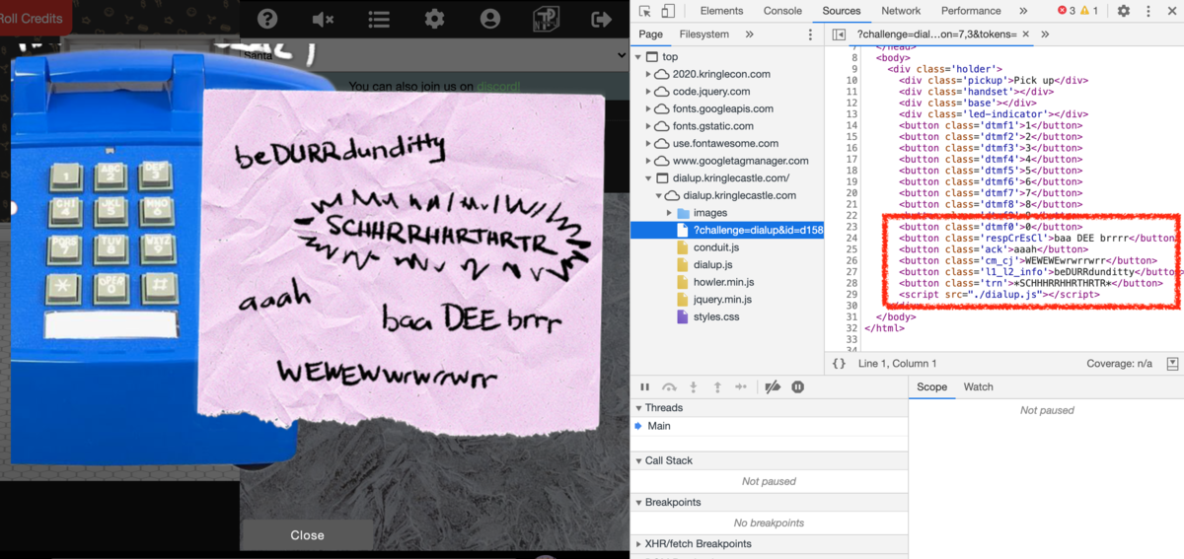Open the Performance tab
Screen dimensions: 1184x559
(x=971, y=11)
